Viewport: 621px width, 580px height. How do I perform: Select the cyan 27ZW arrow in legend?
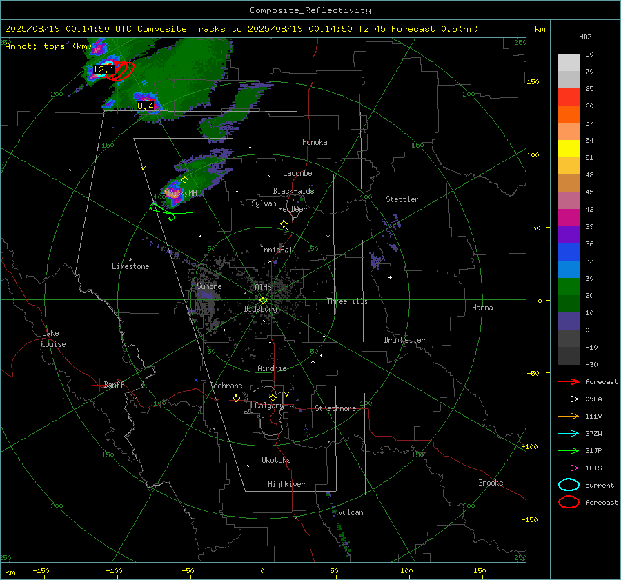[569, 434]
